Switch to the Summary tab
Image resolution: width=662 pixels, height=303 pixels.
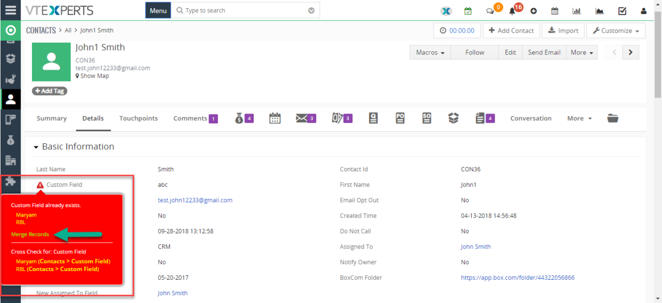[51, 118]
